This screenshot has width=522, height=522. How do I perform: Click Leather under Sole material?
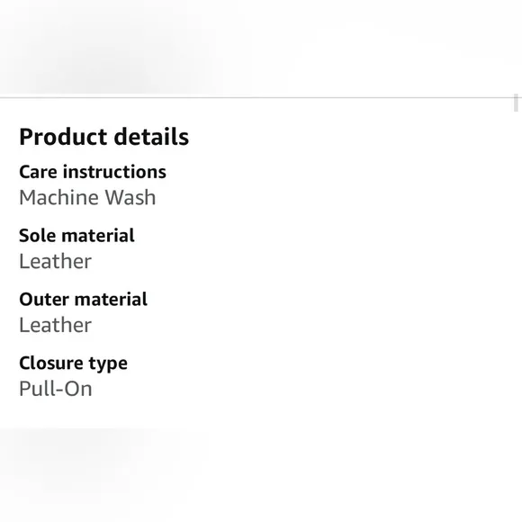tap(55, 261)
